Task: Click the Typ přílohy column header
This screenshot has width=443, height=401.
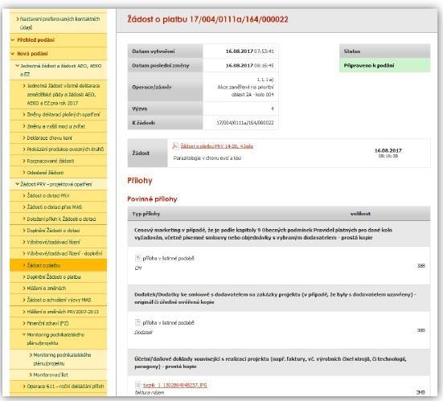Action: click(146, 214)
